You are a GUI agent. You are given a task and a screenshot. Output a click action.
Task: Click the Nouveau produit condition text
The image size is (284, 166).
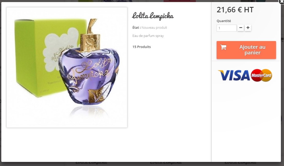coord(154,28)
